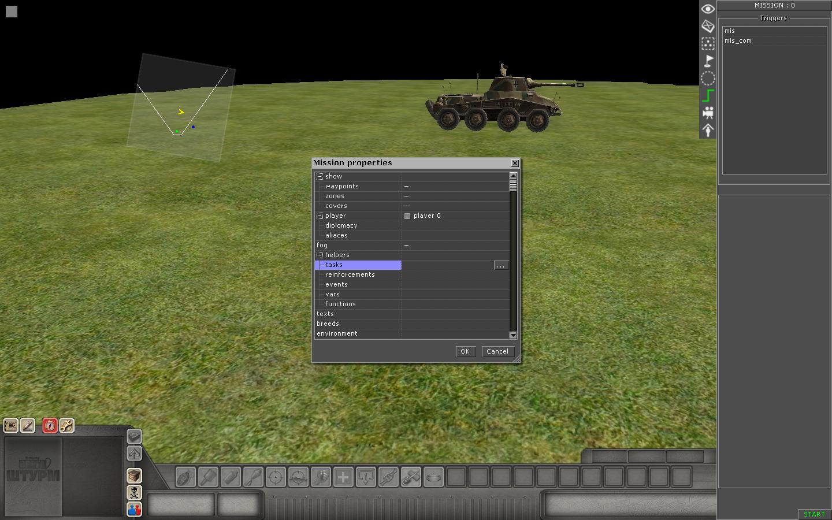Open the wrench and gear settings icon
The width and height of the screenshot is (832, 520).
pos(66,426)
